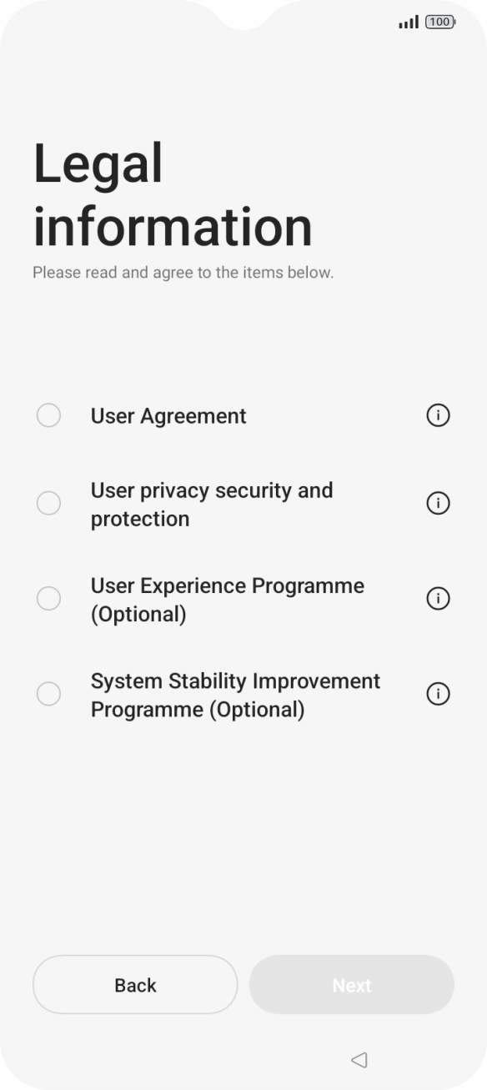Enable User privacy security and protection
This screenshot has width=487, height=1090.
pos(48,503)
